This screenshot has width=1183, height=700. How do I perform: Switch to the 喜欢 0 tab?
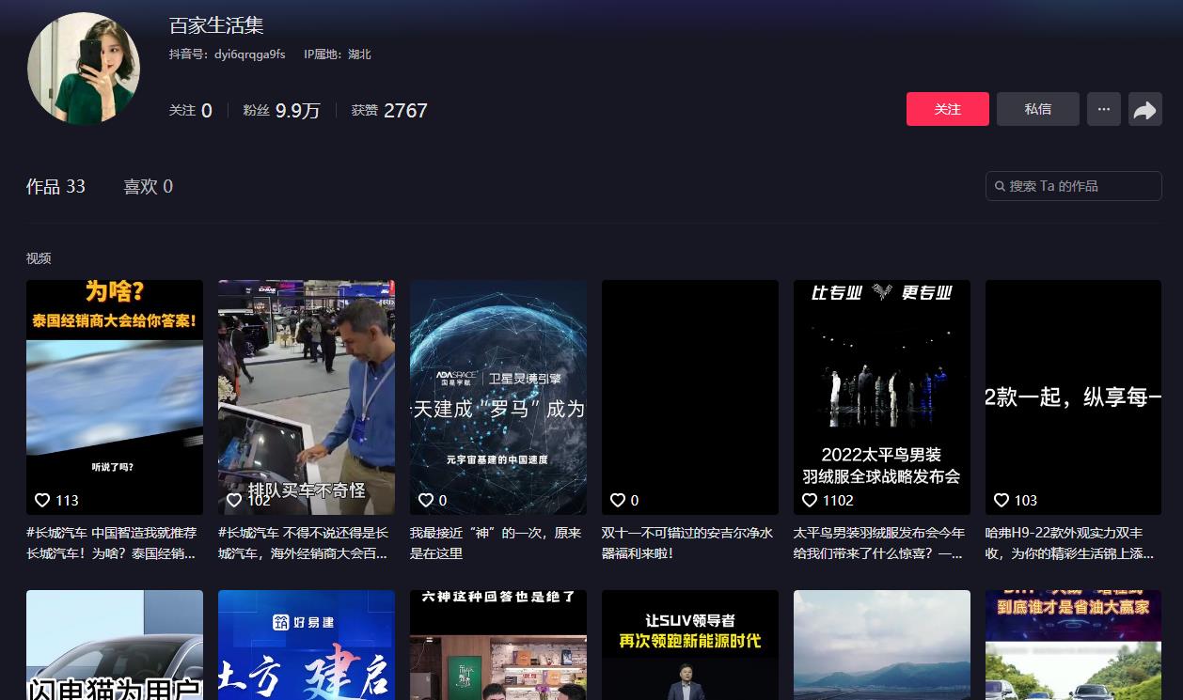[148, 187]
